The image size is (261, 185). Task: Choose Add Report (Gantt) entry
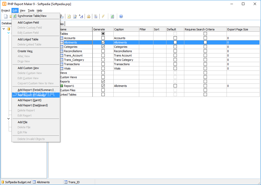coord(36,100)
